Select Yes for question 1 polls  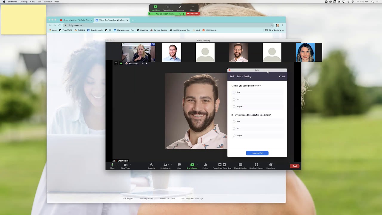[x=234, y=92]
